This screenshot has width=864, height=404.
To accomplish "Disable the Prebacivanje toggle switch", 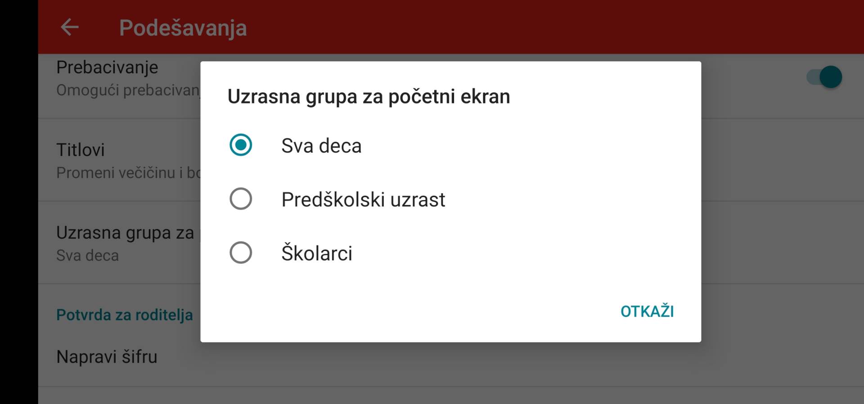I will [x=824, y=77].
